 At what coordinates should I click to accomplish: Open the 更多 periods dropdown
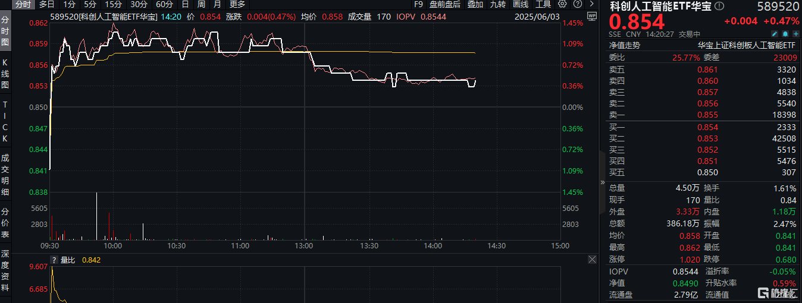click(237, 4)
